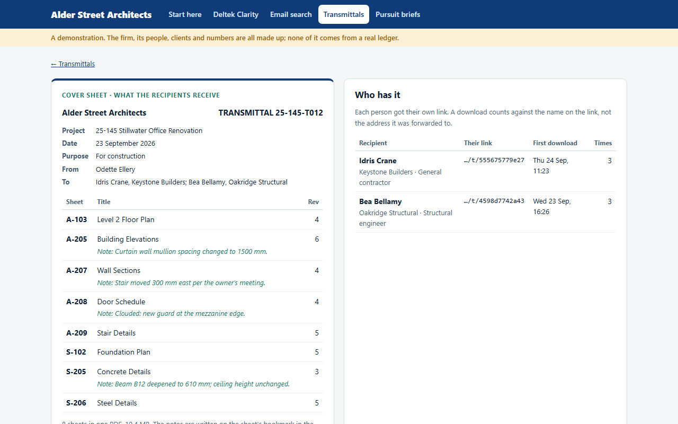Click the Building Elevations title
The width and height of the screenshot is (678, 424).
(x=128, y=239)
